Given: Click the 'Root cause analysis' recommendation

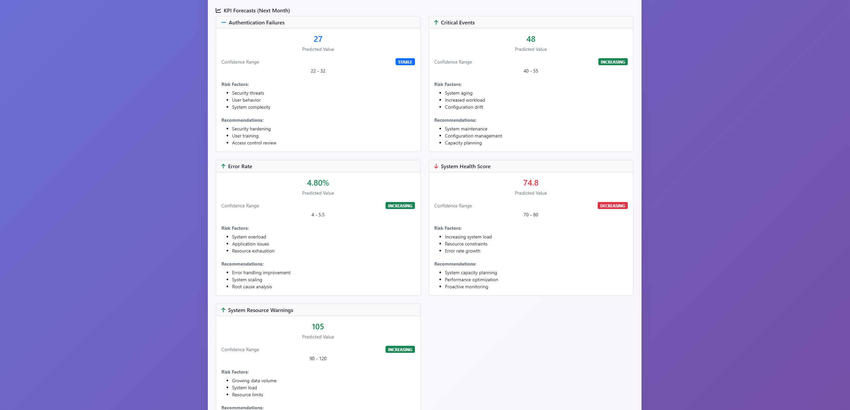Looking at the screenshot, I should [x=252, y=287].
